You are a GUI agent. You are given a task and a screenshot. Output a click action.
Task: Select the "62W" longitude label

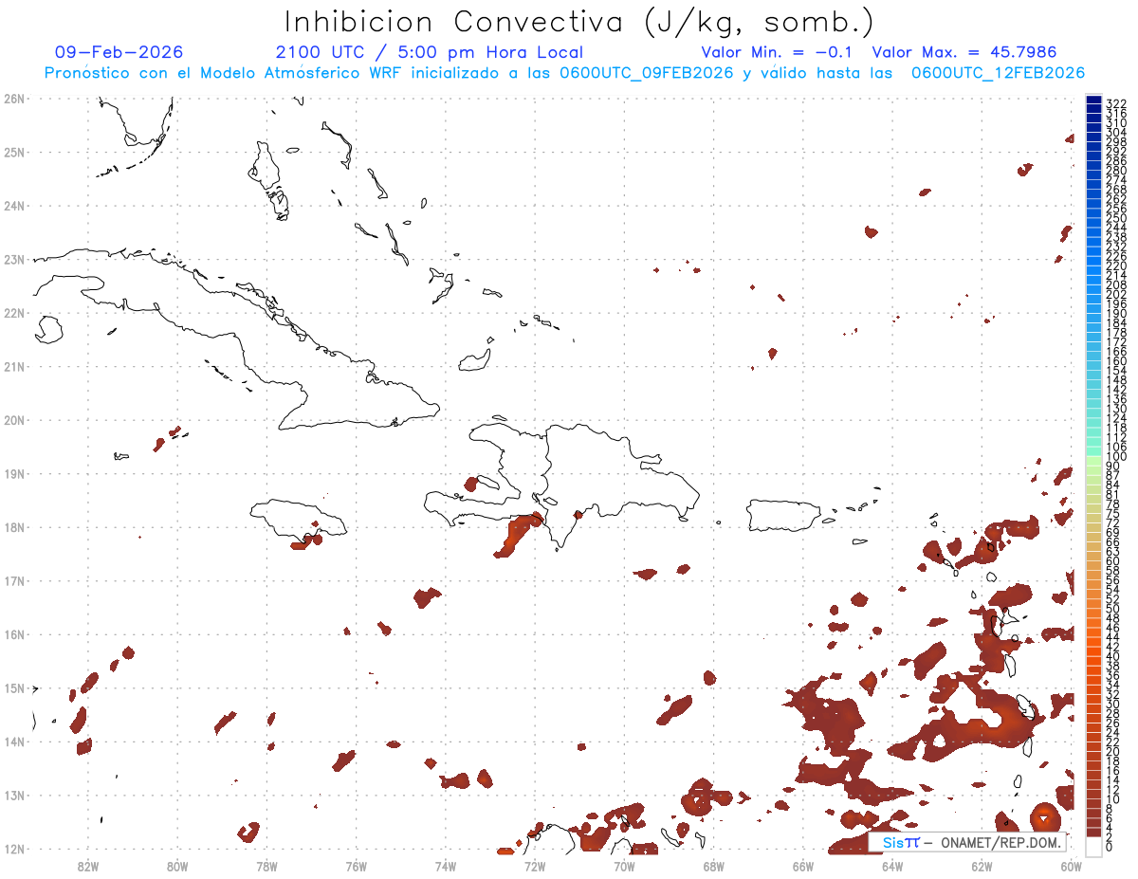982,865
